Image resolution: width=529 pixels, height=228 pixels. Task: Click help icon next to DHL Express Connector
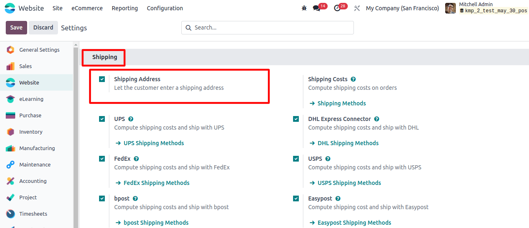pos(377,119)
